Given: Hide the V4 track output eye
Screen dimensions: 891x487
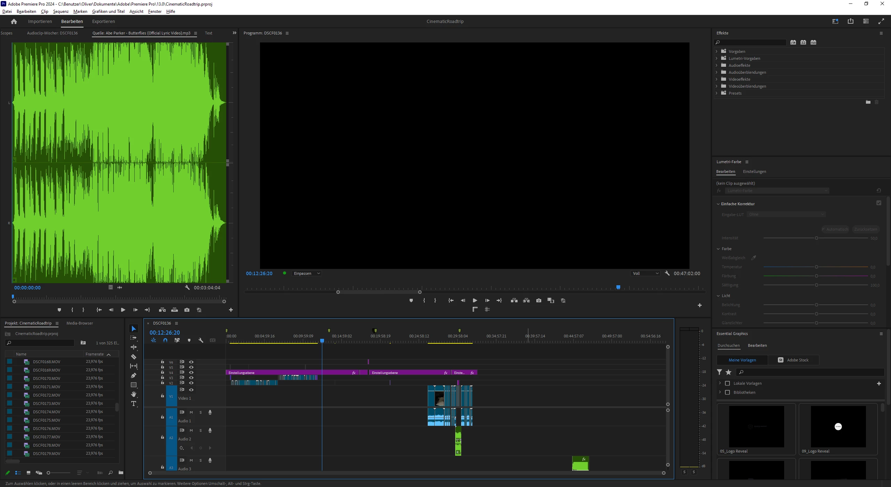Looking at the screenshot, I should click(191, 372).
